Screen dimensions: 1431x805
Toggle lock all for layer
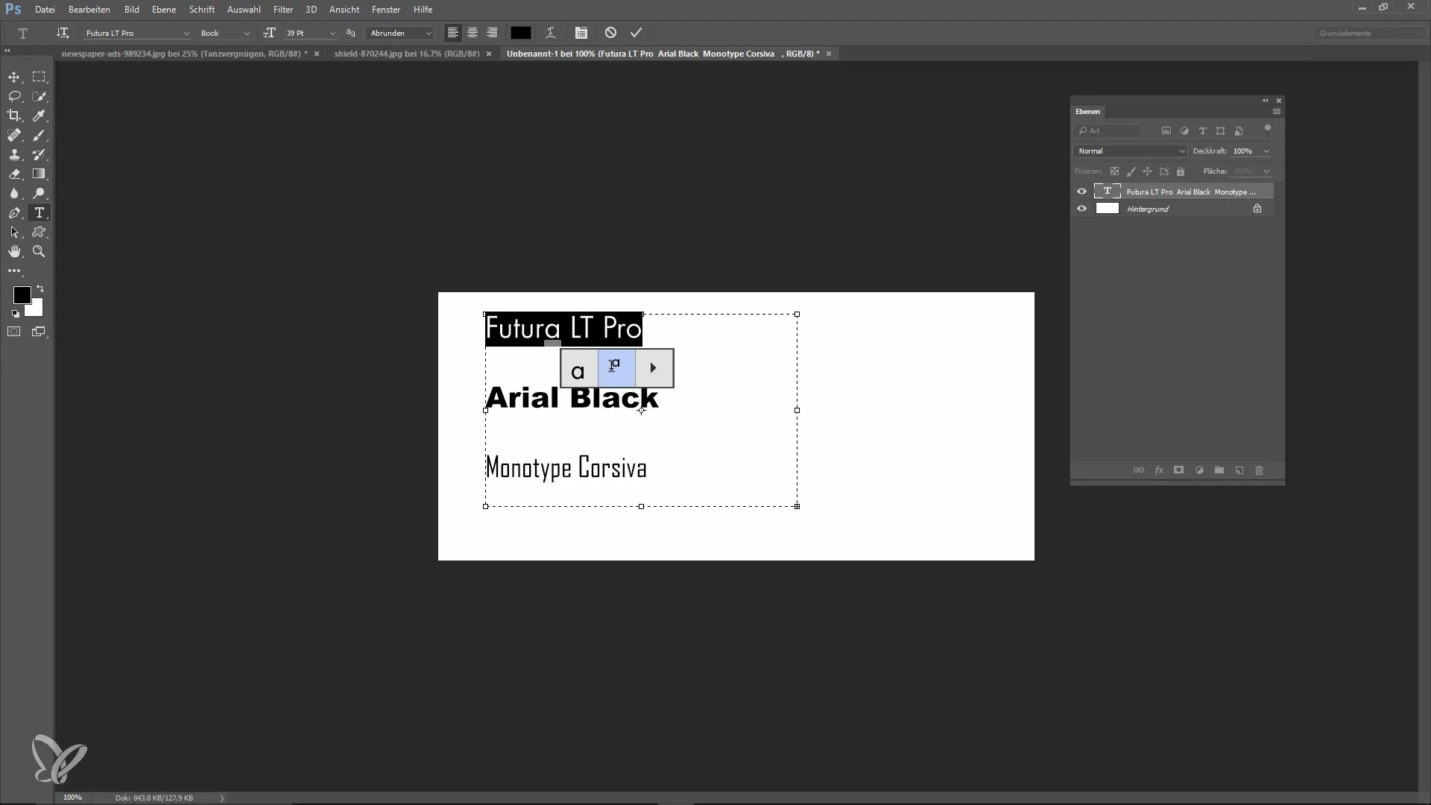[1181, 171]
